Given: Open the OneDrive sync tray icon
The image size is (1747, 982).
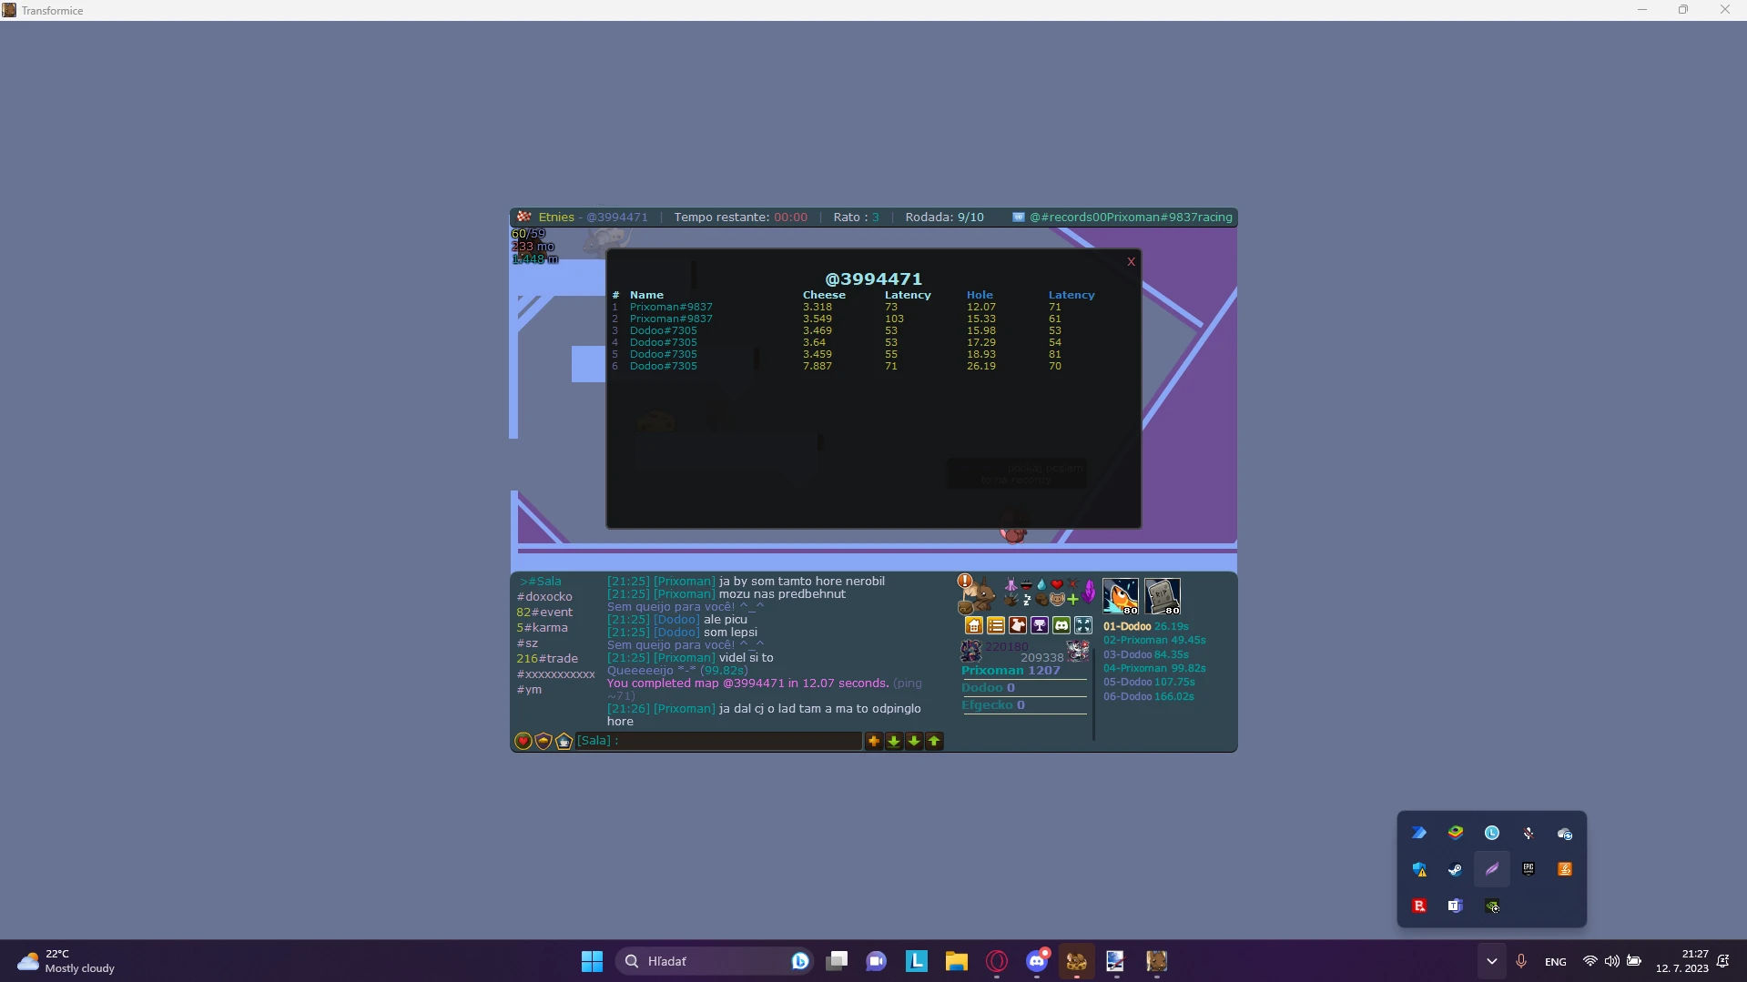Looking at the screenshot, I should [x=1565, y=834].
